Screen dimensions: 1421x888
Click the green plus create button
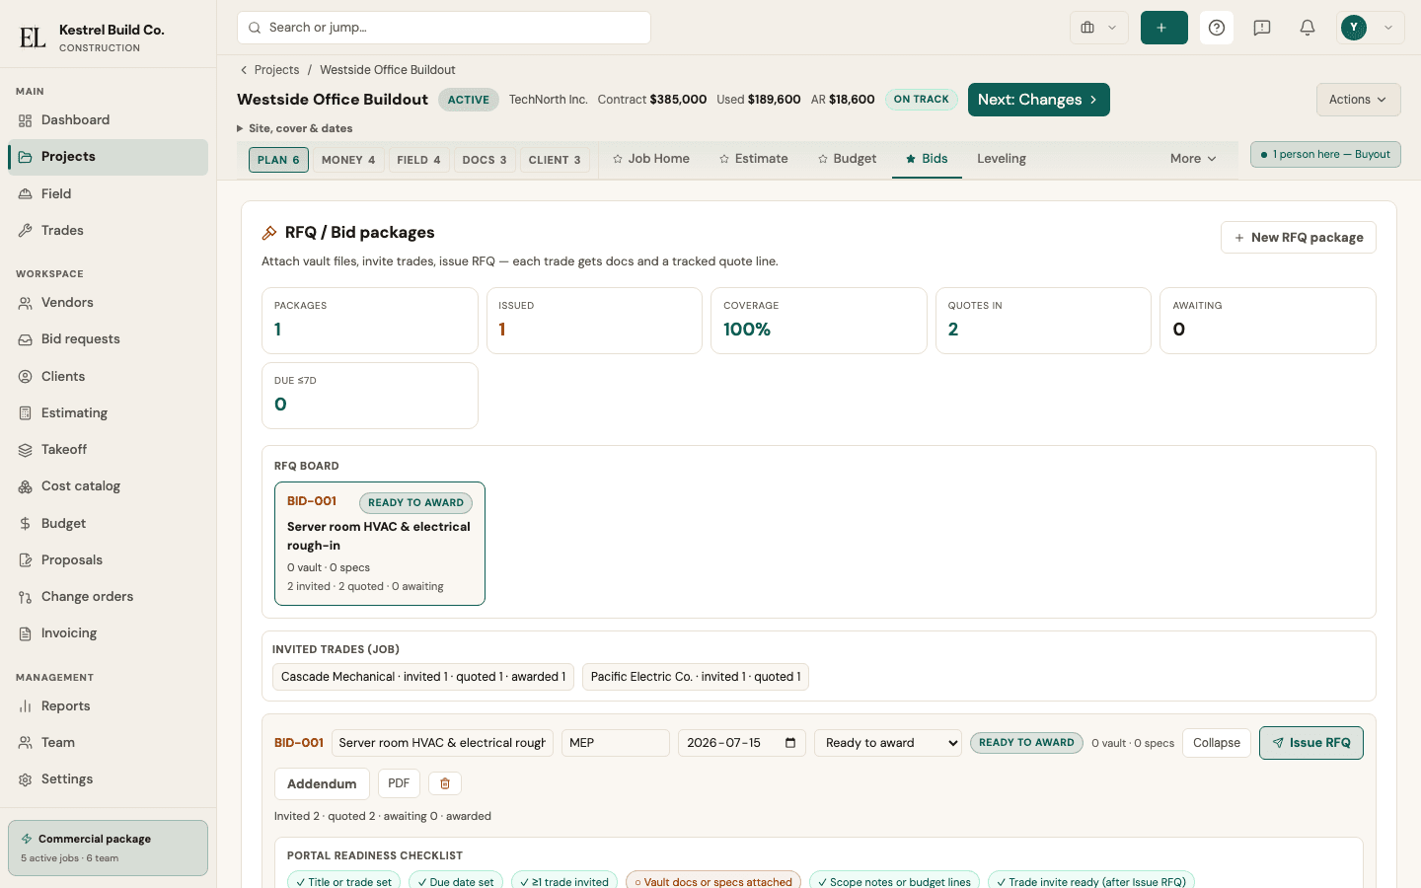[x=1163, y=28]
